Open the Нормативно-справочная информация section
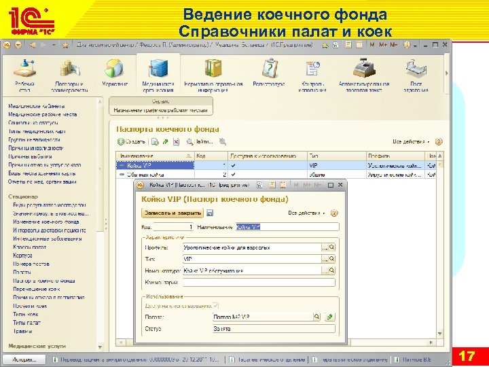This screenshot has height=367, width=489. 213,76
